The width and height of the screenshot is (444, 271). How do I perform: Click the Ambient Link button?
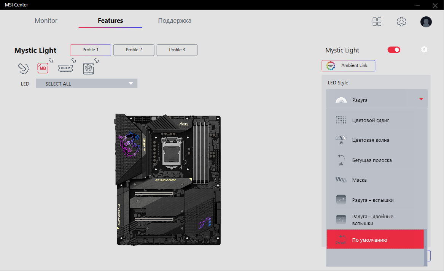(348, 66)
